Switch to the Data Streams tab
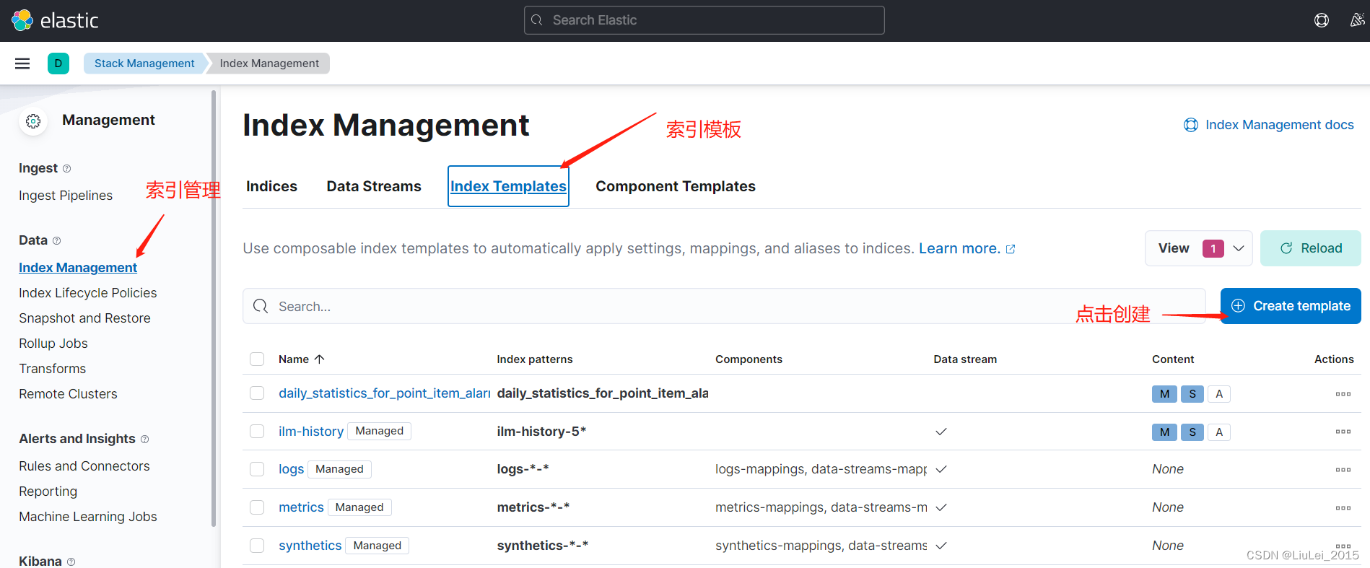 point(374,186)
